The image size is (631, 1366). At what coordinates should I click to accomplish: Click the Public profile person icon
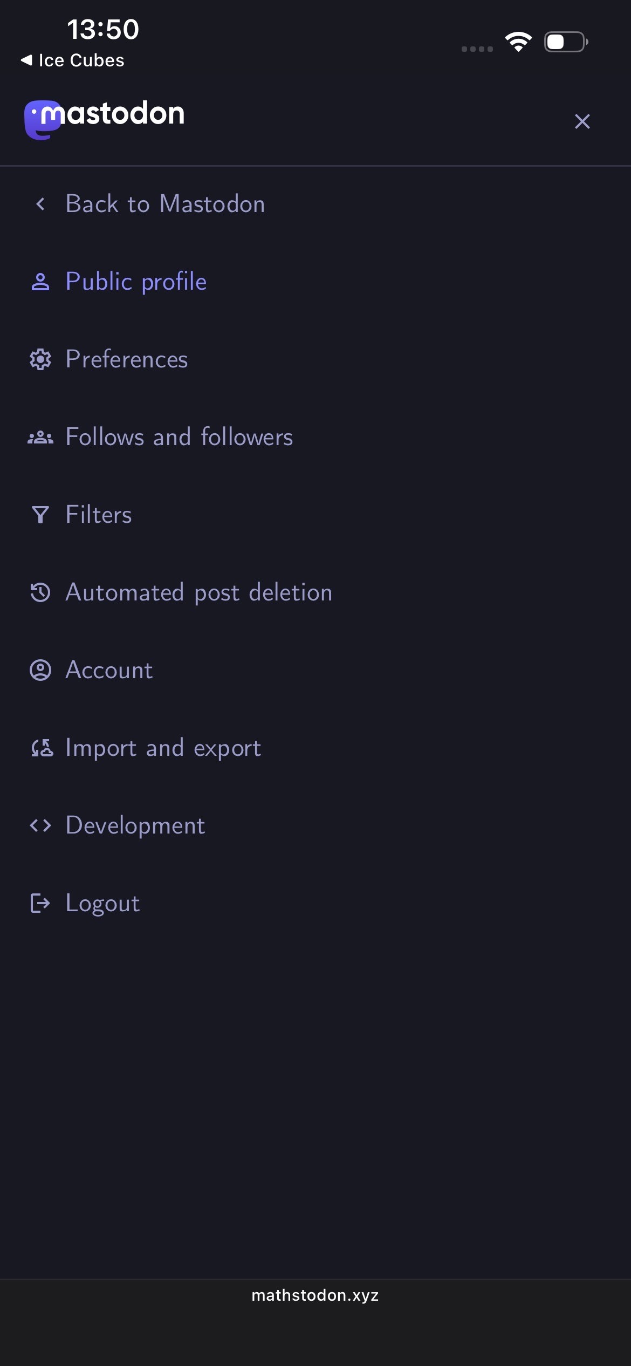[x=40, y=282]
